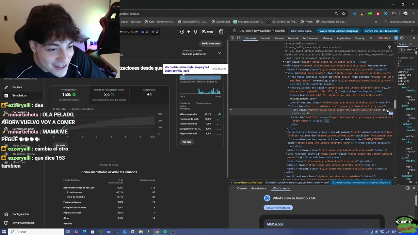Switch to the DevTools Memory tab
The image size is (418, 235).
(327, 38)
